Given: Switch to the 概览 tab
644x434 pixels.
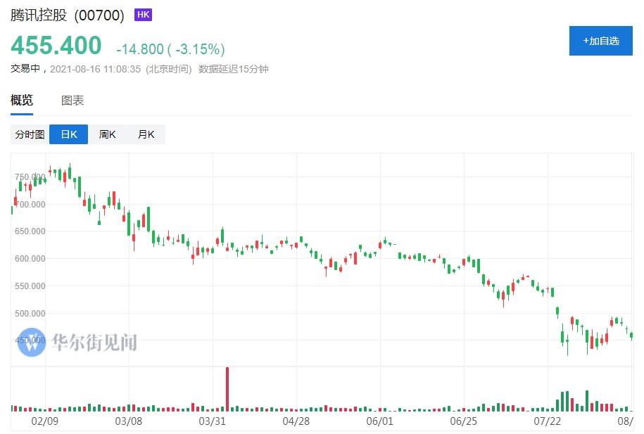Looking at the screenshot, I should tap(22, 101).
